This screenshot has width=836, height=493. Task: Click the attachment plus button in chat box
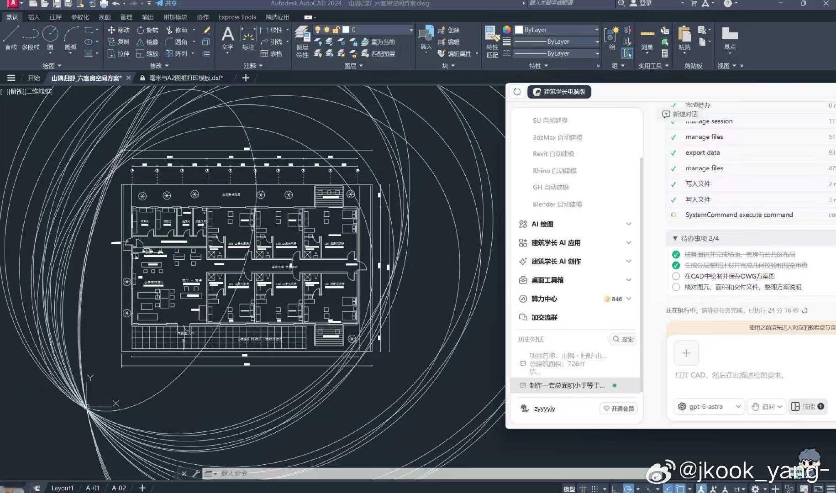(x=686, y=353)
